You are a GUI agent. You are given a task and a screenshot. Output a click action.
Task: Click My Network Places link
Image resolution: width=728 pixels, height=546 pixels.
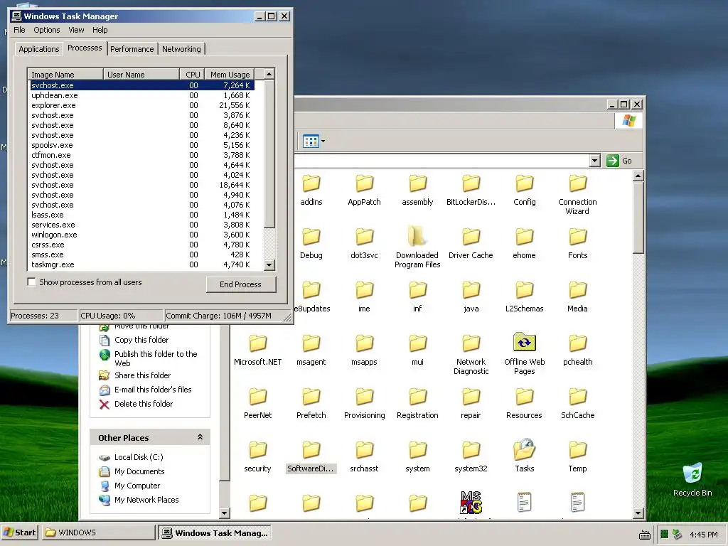click(x=146, y=500)
